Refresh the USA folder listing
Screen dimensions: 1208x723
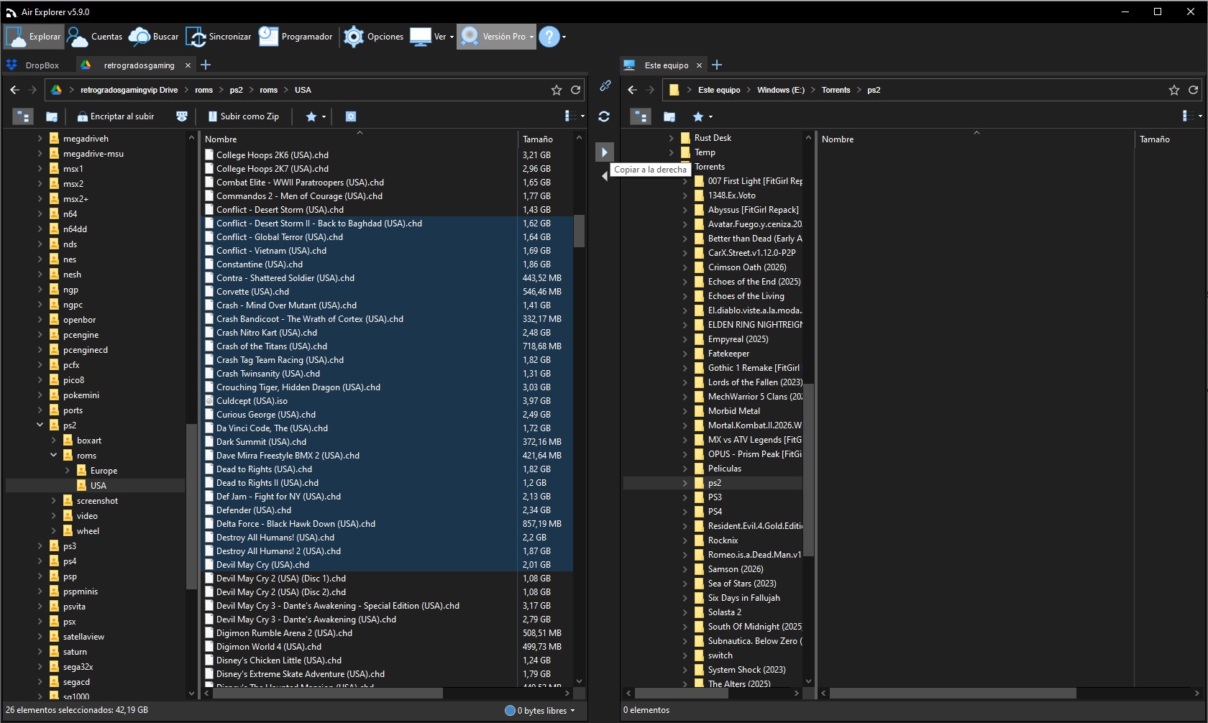click(x=575, y=90)
